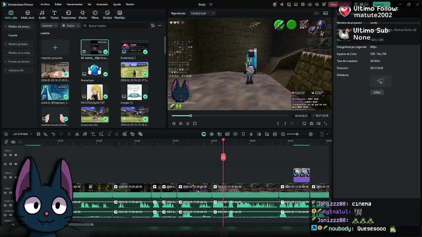Click the timeline home icon
This screenshot has width=422, height=237.
click(6, 134)
